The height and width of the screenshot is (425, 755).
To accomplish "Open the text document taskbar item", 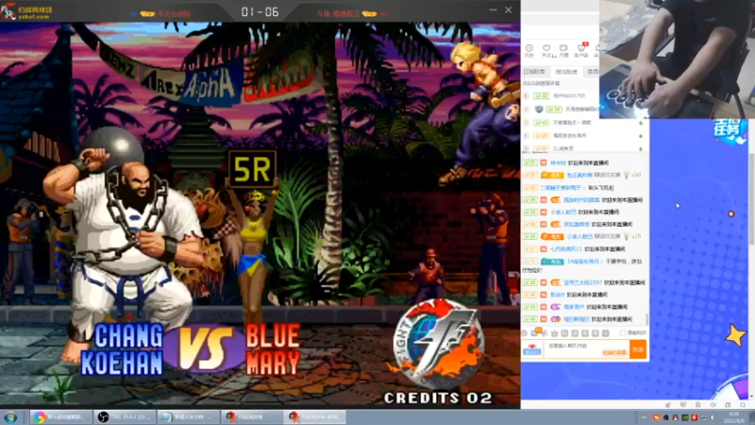I will pos(190,417).
